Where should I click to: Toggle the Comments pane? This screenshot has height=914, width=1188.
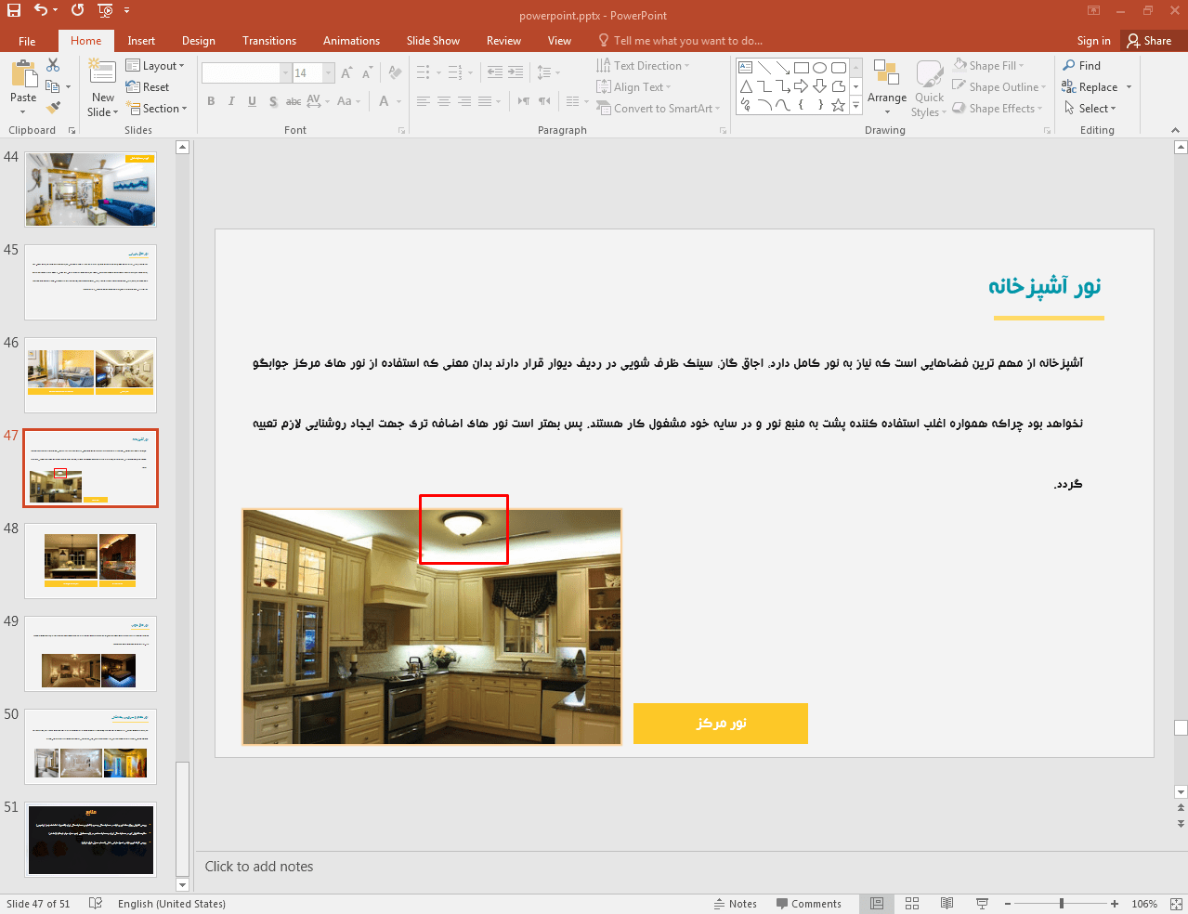(808, 904)
